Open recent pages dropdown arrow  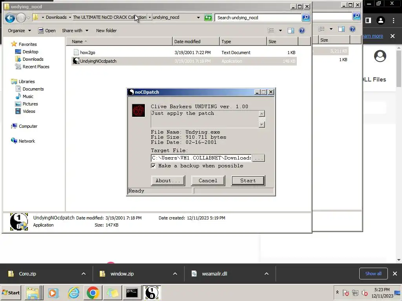(x=28, y=18)
